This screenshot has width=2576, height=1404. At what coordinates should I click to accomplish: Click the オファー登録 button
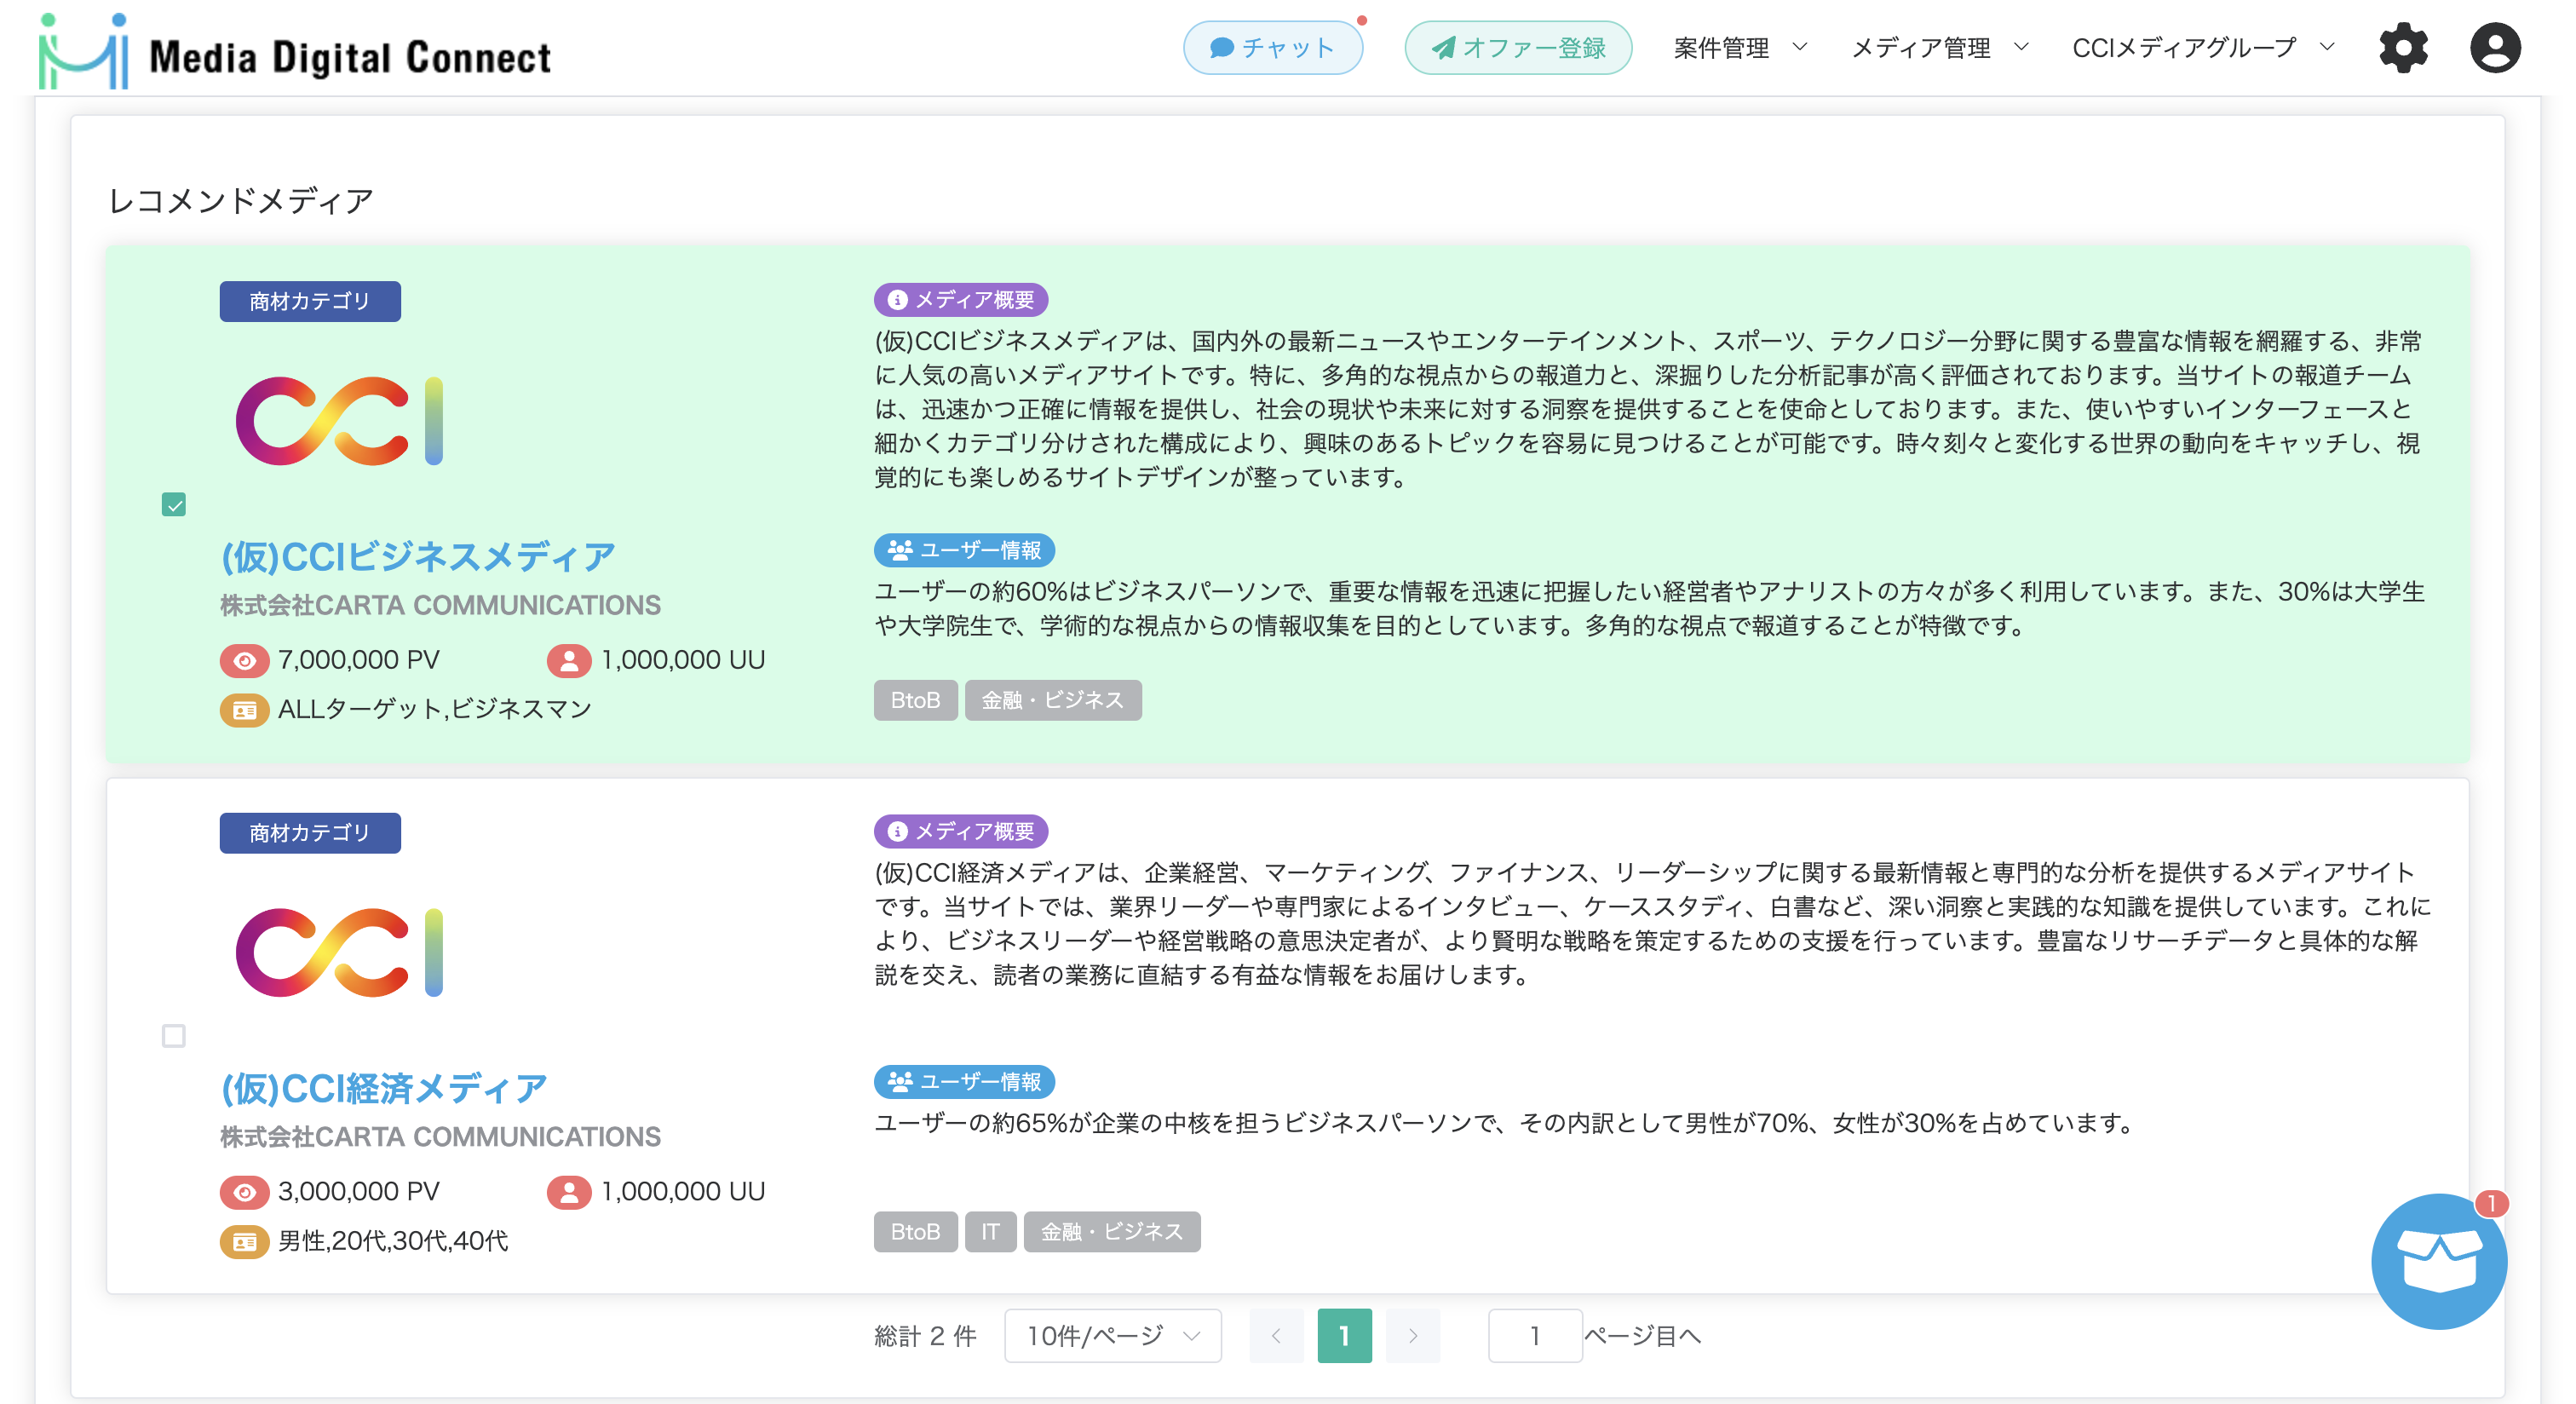coord(1517,48)
